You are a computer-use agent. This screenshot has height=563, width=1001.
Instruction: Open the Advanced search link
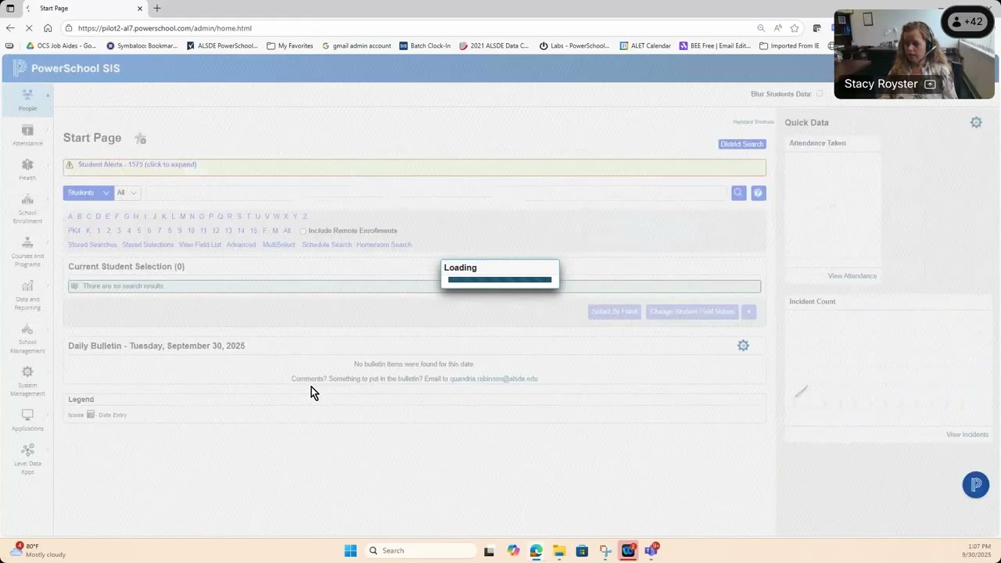coord(241,245)
